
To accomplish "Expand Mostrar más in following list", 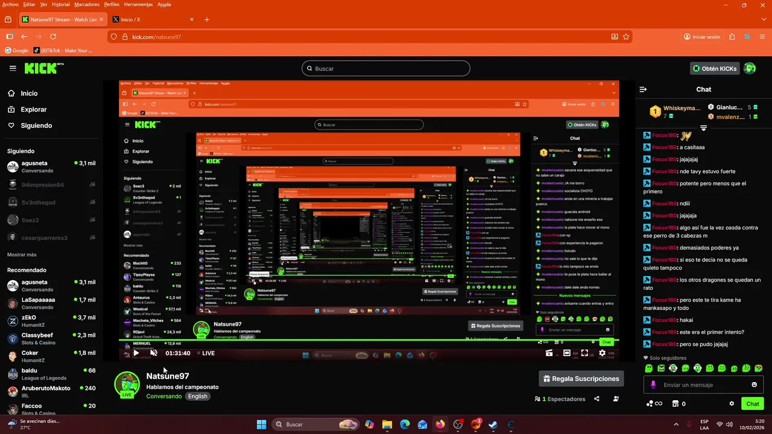I will pos(22,254).
